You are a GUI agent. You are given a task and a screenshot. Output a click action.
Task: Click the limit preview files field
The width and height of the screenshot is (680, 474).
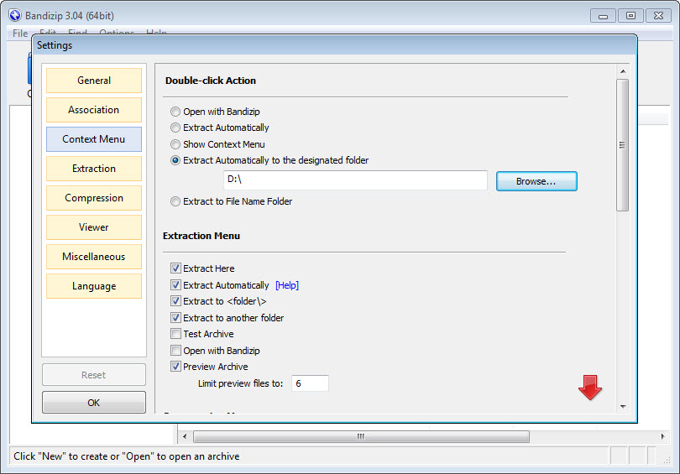[310, 383]
